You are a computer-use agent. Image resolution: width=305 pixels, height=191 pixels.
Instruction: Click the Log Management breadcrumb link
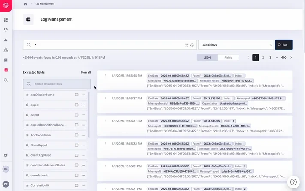tap(45, 4)
